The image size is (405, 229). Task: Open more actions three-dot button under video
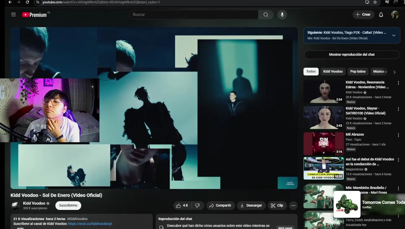coord(293,205)
